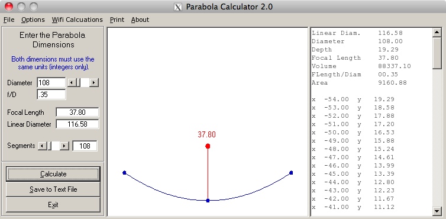Open the File menu
Viewport: 446px width, 219px height.
click(9, 20)
